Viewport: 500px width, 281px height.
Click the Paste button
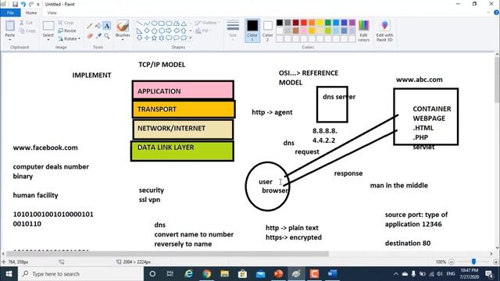click(10, 28)
